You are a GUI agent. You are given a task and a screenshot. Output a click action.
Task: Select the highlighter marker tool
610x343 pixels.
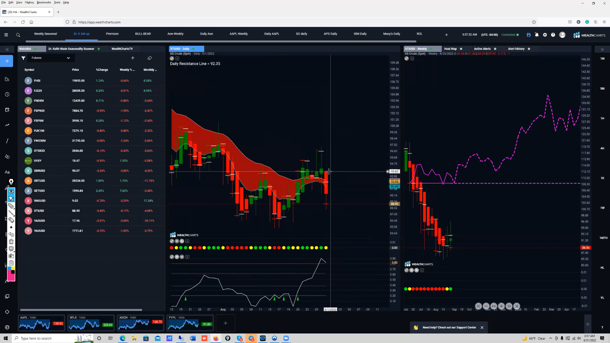(x=11, y=206)
